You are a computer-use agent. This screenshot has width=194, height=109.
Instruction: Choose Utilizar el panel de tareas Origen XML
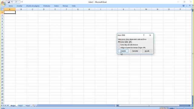tap(132, 48)
